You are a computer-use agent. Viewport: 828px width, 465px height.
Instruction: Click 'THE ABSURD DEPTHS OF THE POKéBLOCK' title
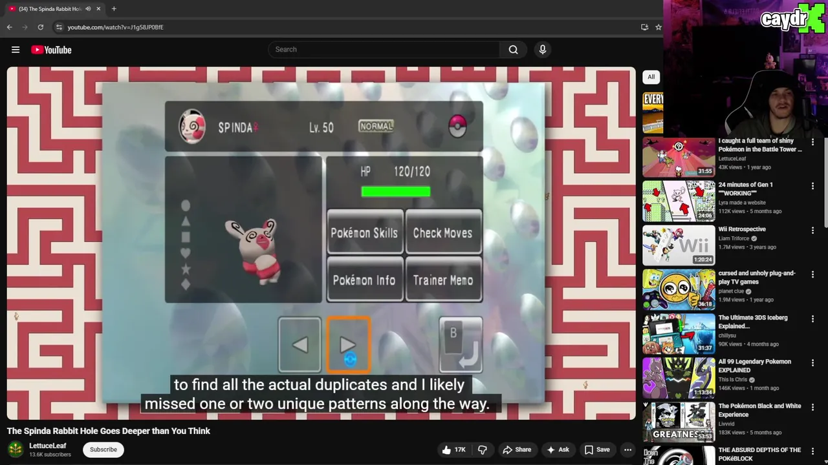click(759, 454)
